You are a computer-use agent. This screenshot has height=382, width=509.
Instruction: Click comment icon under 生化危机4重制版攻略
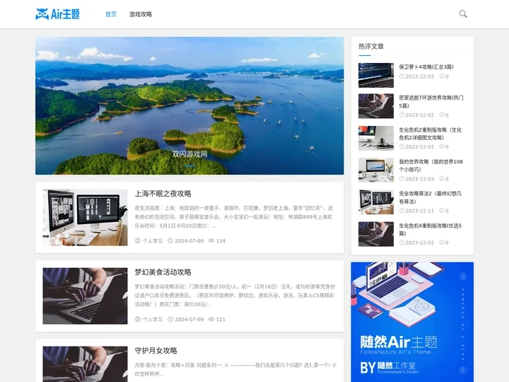442,242
